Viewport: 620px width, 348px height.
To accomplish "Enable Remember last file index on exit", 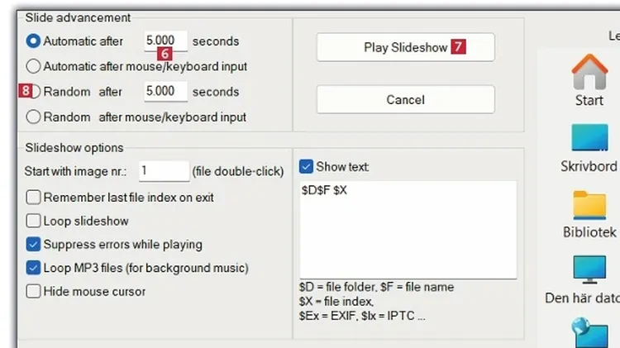I will (34, 198).
